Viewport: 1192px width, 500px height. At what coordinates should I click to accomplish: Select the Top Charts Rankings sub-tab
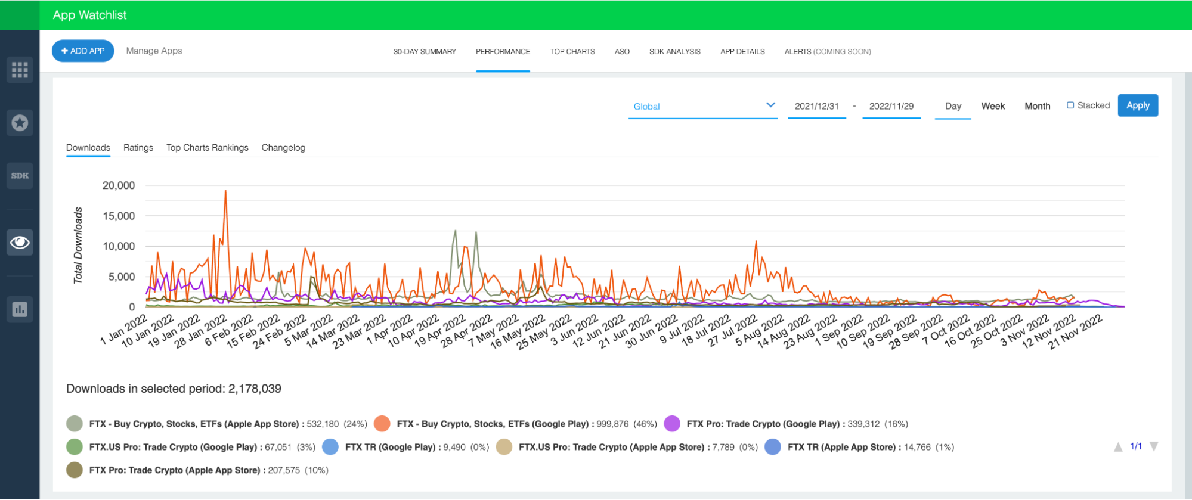pos(208,148)
